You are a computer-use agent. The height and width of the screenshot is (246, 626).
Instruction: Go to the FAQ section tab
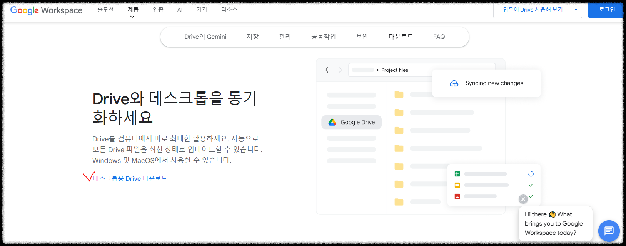pyautogui.click(x=439, y=37)
